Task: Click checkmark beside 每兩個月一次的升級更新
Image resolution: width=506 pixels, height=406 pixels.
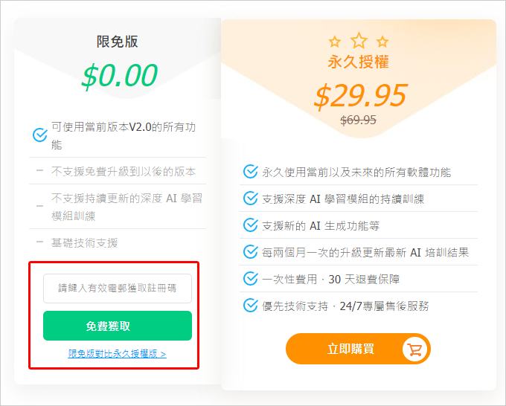Action: point(251,252)
